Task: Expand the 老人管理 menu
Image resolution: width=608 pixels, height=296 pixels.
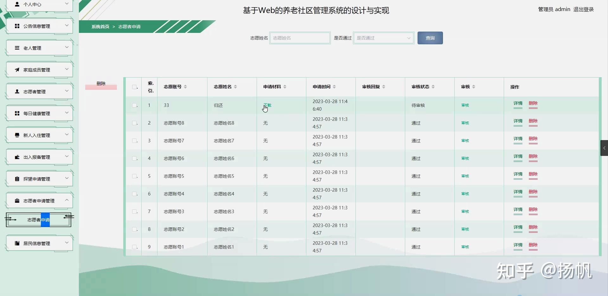Action: coord(67,48)
